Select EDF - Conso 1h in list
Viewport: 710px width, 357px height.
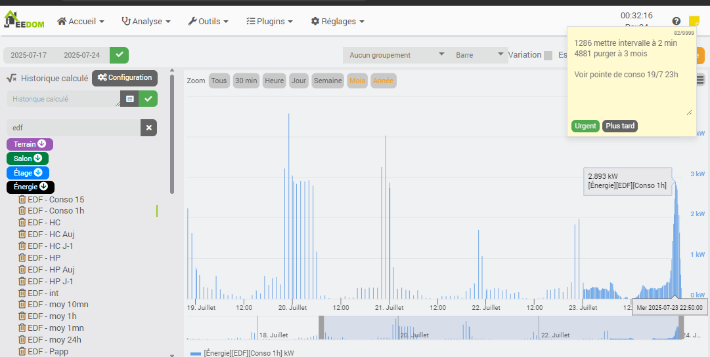click(x=56, y=211)
